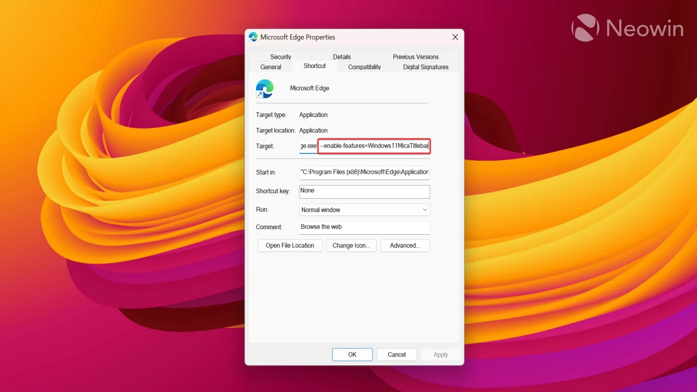This screenshot has height=392, width=697.
Task: Click the Cancel button
Action: (x=396, y=354)
